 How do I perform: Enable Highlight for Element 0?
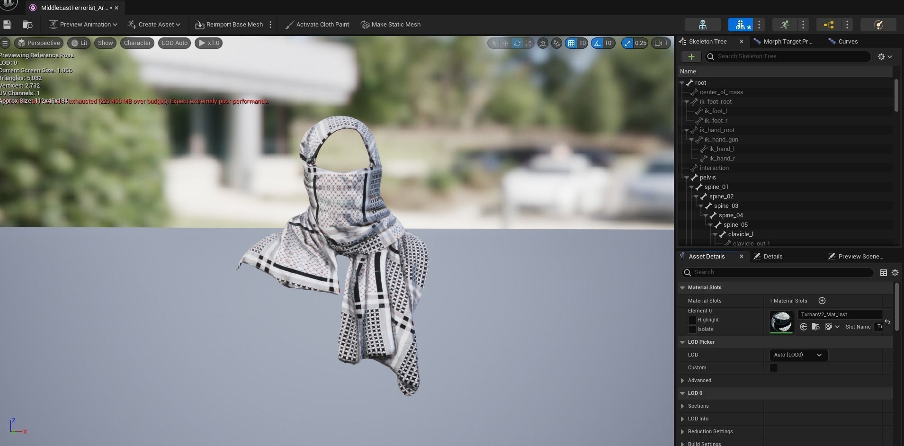[692, 320]
